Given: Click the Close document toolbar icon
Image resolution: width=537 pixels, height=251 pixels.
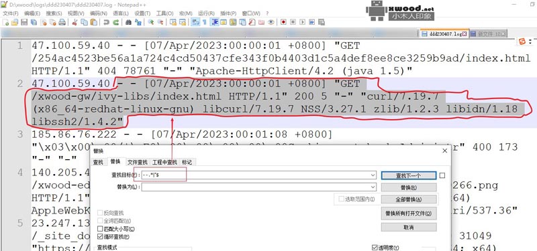Looking at the screenshot, I should coord(43,22).
